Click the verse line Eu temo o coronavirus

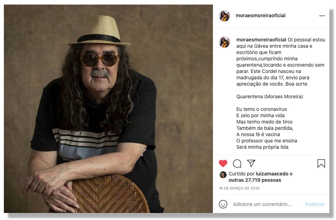pos(261,109)
